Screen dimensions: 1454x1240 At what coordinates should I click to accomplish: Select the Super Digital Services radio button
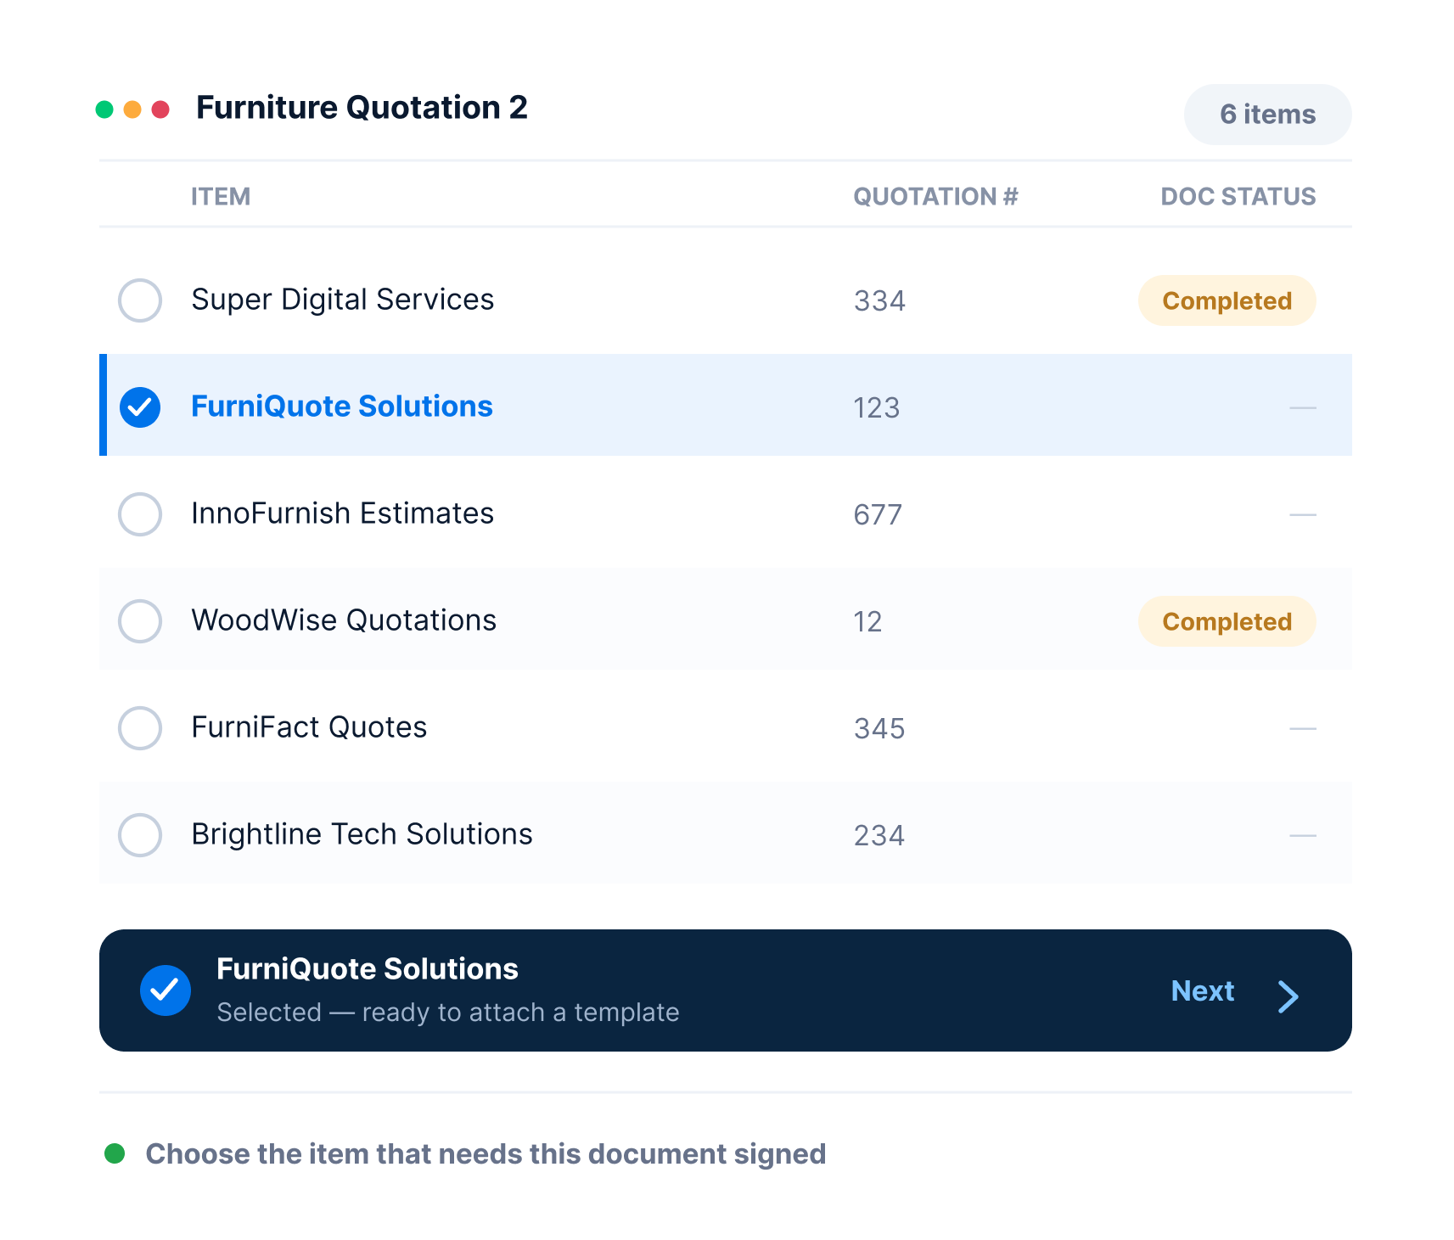(140, 300)
